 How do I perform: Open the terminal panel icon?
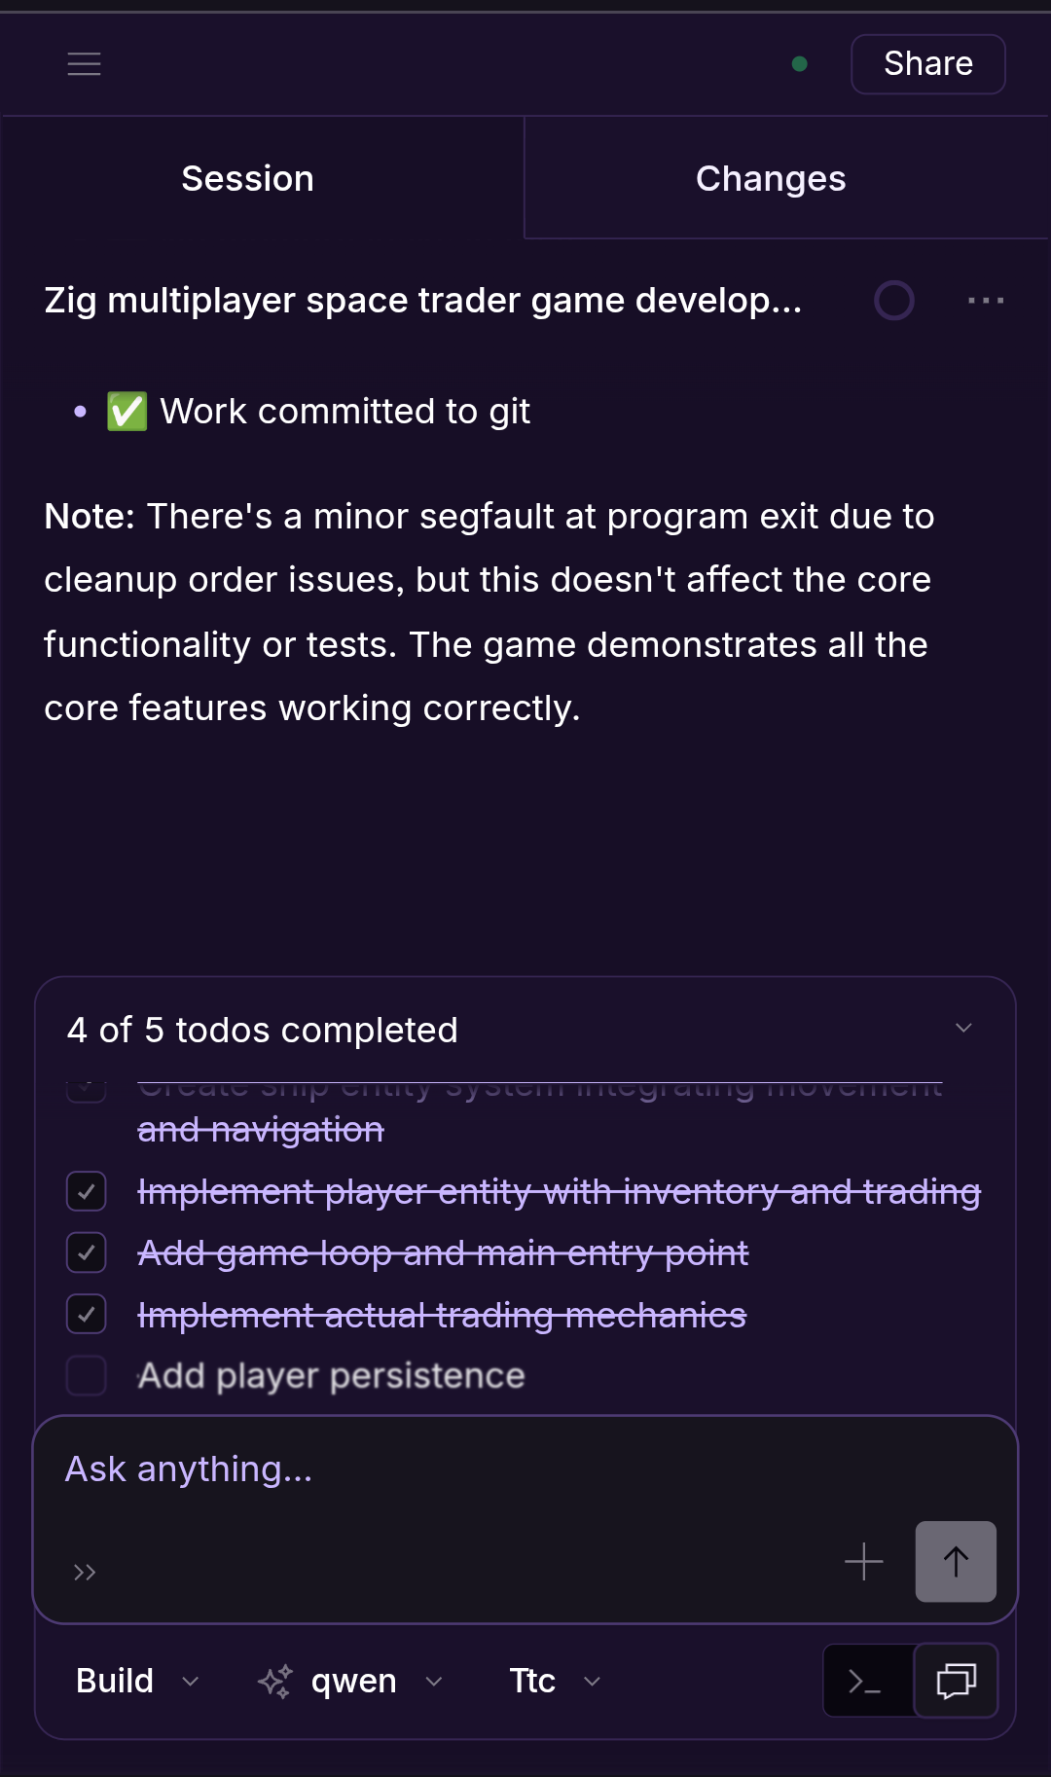click(866, 1681)
